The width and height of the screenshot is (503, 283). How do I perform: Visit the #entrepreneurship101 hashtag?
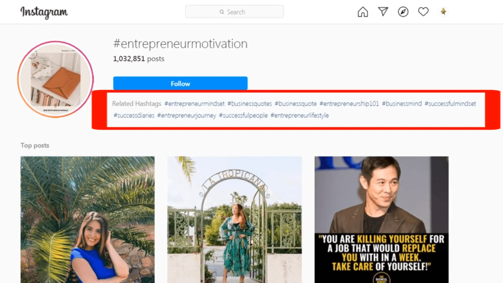[349, 104]
